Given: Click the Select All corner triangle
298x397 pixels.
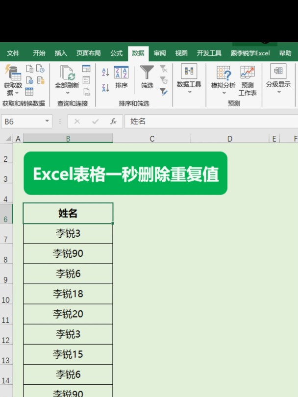Looking at the screenshot, I should pos(9,139).
